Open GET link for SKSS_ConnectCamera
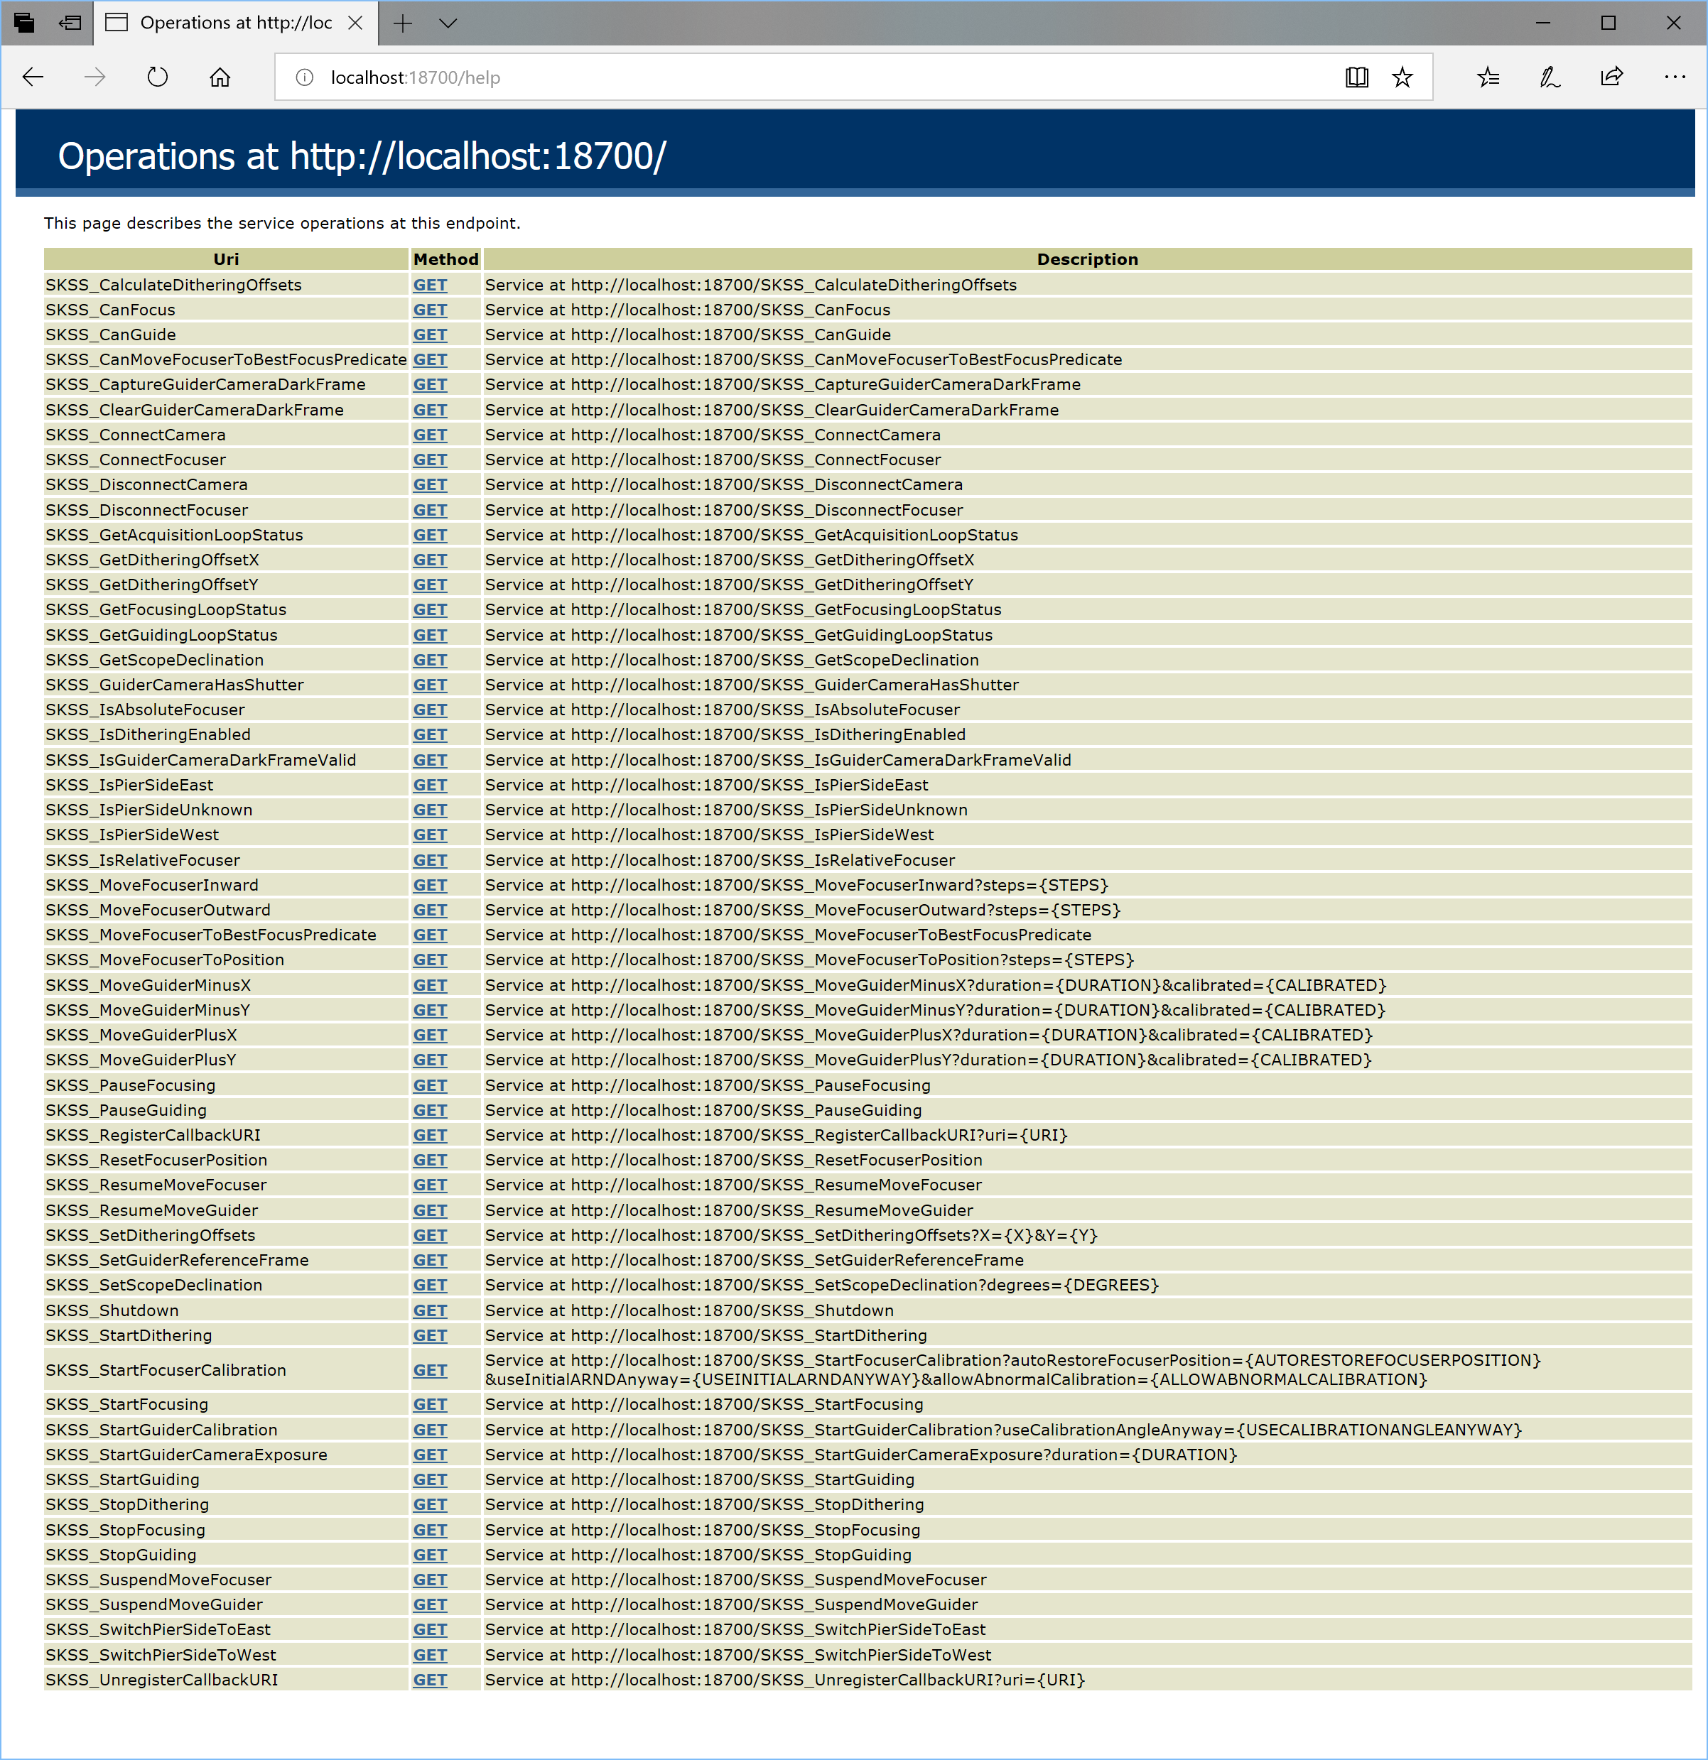The width and height of the screenshot is (1708, 1760). point(429,435)
